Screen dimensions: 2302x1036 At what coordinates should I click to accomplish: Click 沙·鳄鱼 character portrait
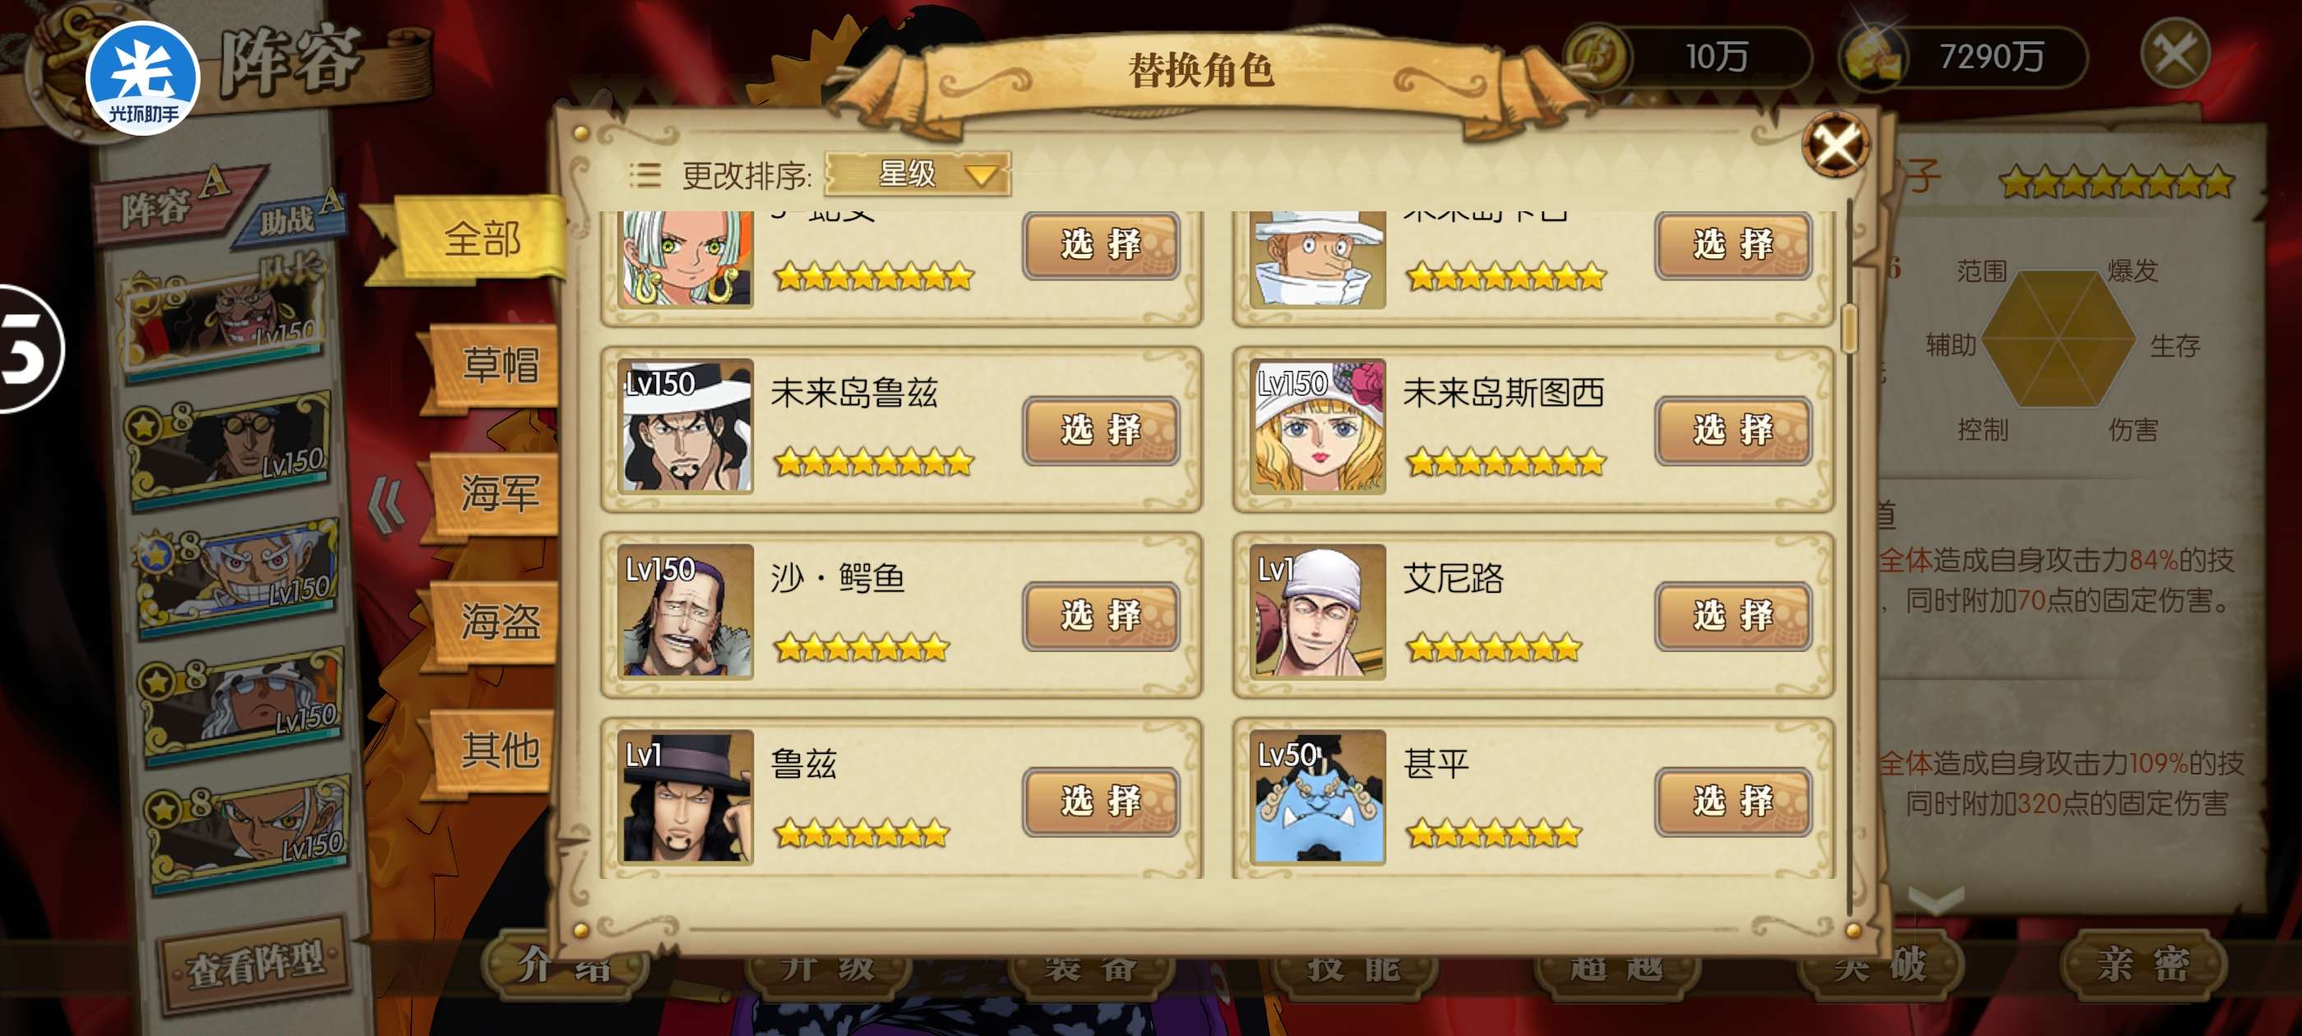[x=686, y=612]
